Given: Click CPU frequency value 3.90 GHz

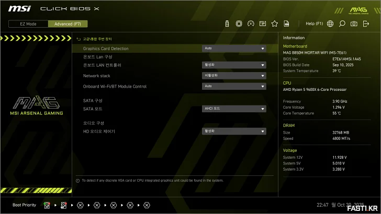Looking at the screenshot, I should [x=340, y=101].
